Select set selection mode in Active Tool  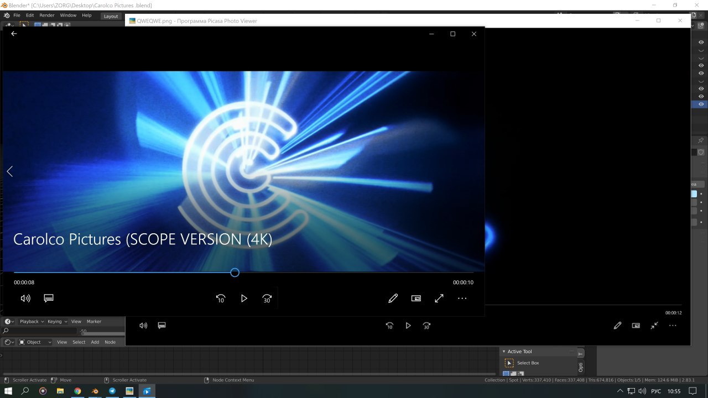tap(506, 374)
